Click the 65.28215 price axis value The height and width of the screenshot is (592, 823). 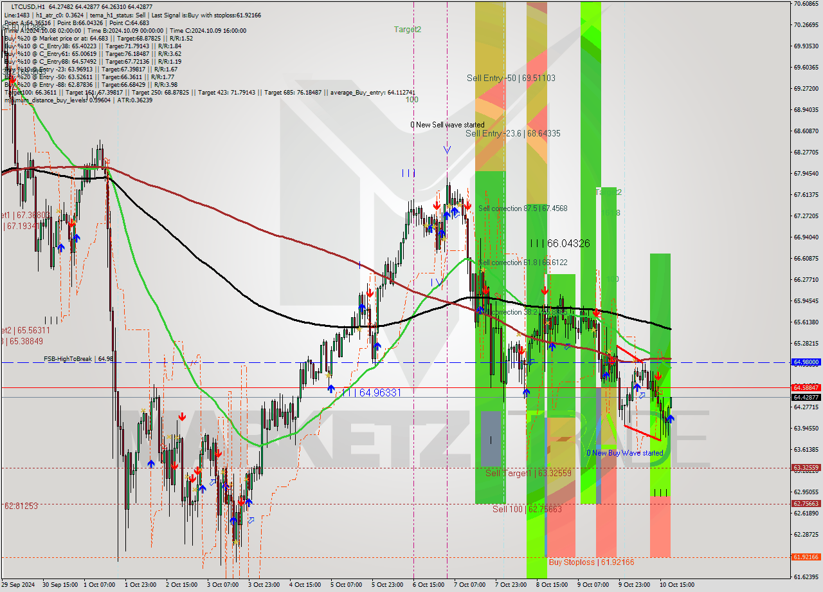coord(806,344)
